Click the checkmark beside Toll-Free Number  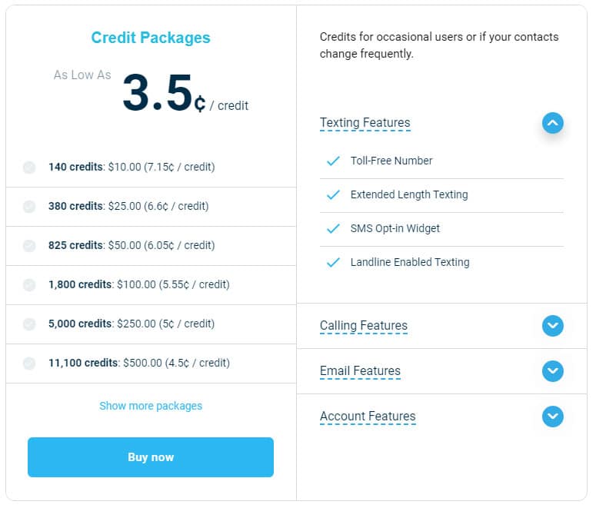[x=333, y=161]
